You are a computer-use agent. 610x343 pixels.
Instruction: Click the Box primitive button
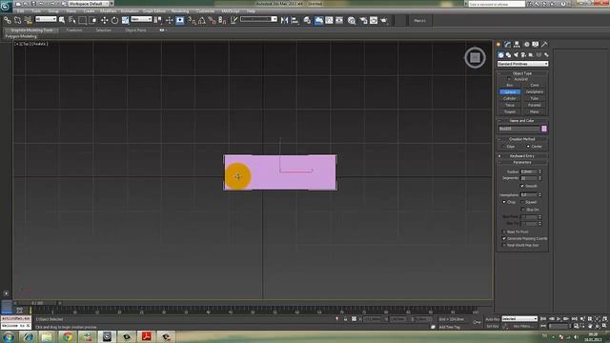click(510, 85)
